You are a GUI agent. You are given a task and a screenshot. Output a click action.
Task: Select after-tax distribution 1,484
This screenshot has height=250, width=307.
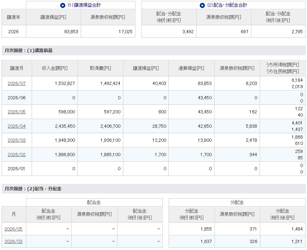pos(297,229)
